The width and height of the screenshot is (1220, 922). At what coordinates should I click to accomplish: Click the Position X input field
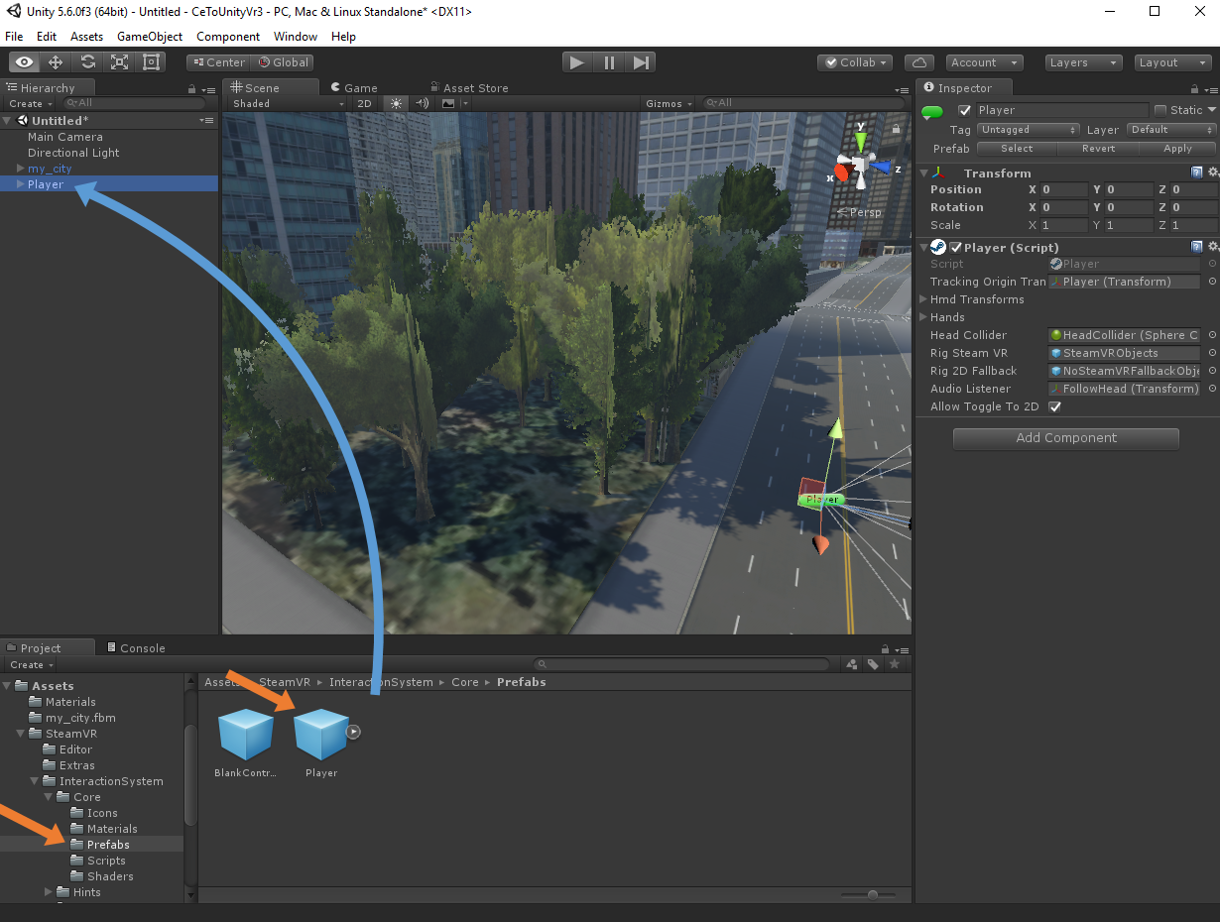pos(1064,189)
